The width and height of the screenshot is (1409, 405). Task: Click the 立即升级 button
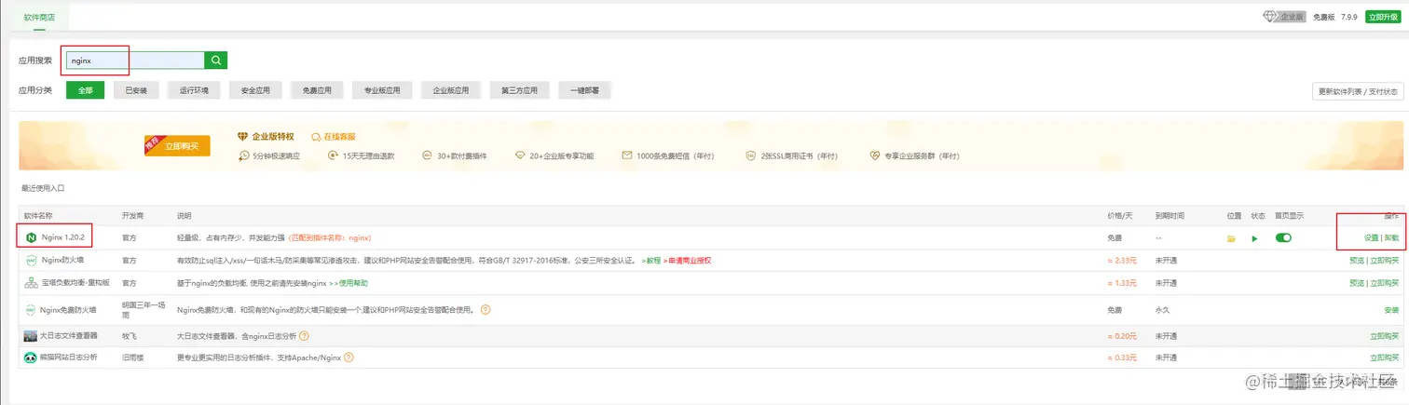pyautogui.click(x=1382, y=17)
